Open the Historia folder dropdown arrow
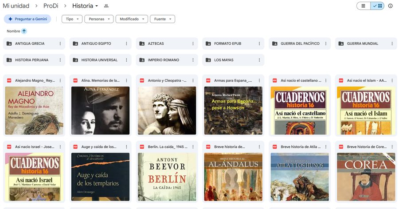This screenshot has height=209, width=399. pyautogui.click(x=97, y=6)
